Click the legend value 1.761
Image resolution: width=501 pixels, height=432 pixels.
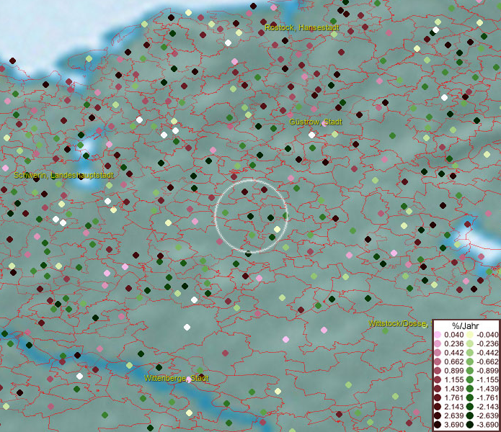(x=453, y=398)
